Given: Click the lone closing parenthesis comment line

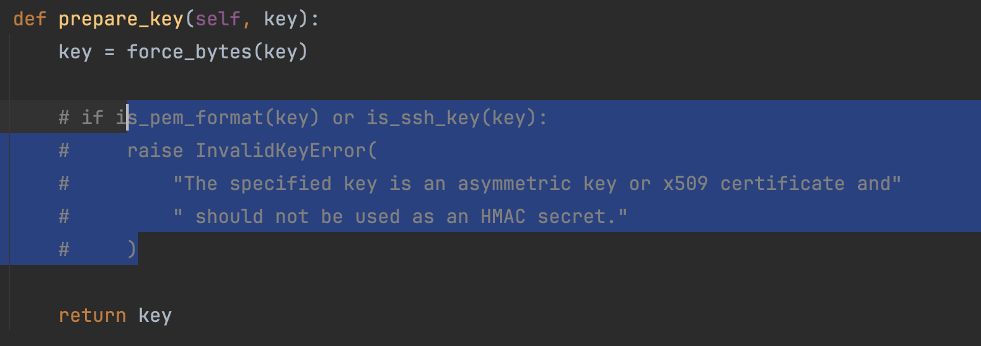Looking at the screenshot, I should pos(132,250).
